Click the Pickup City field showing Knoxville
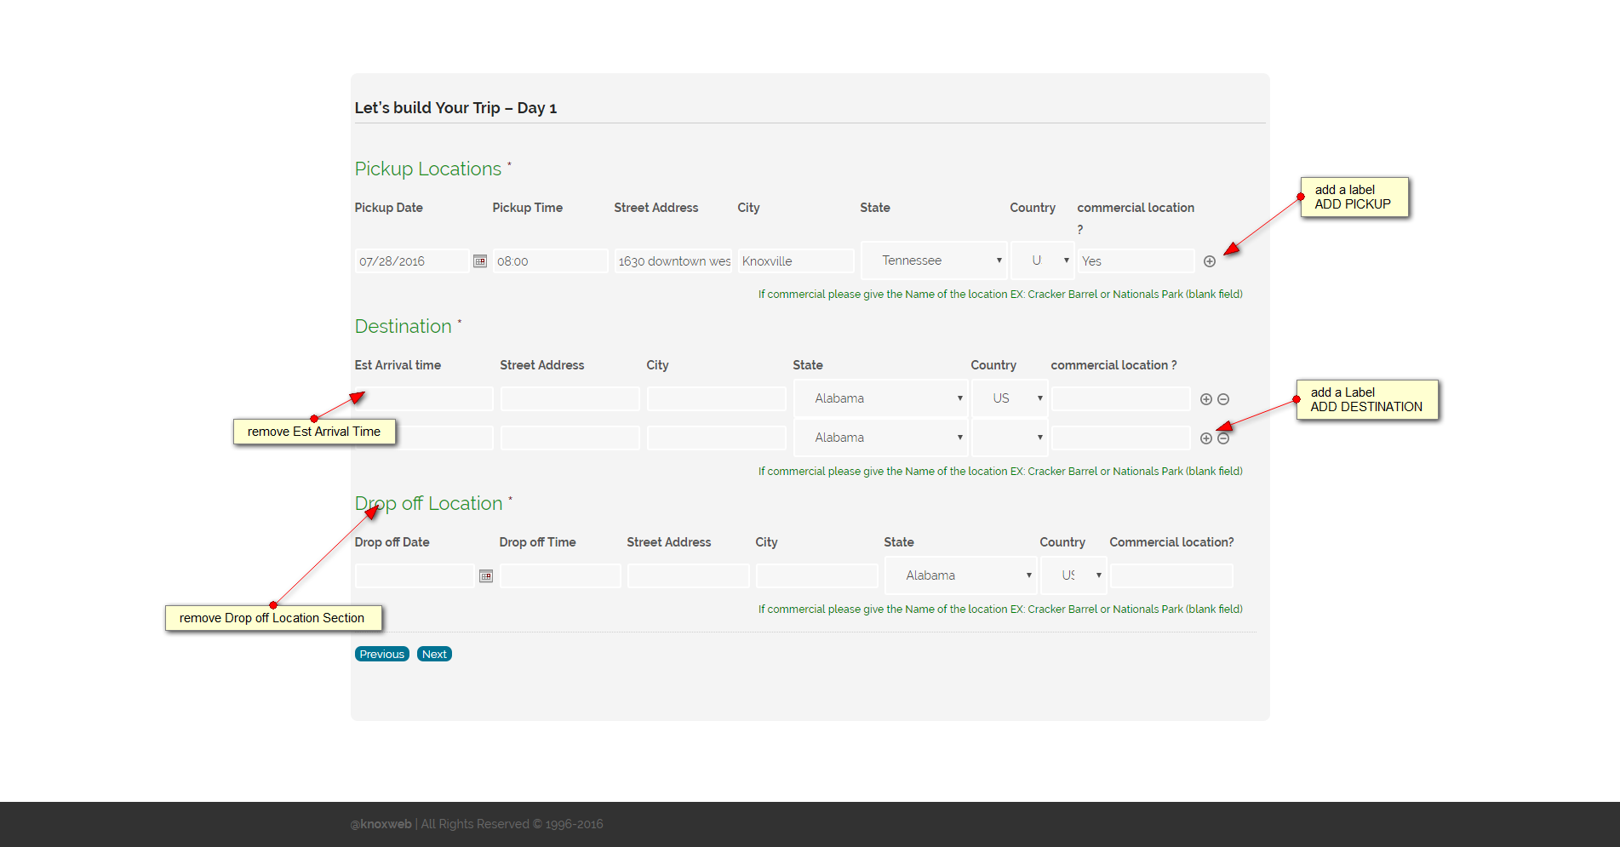The width and height of the screenshot is (1620, 847). (796, 261)
